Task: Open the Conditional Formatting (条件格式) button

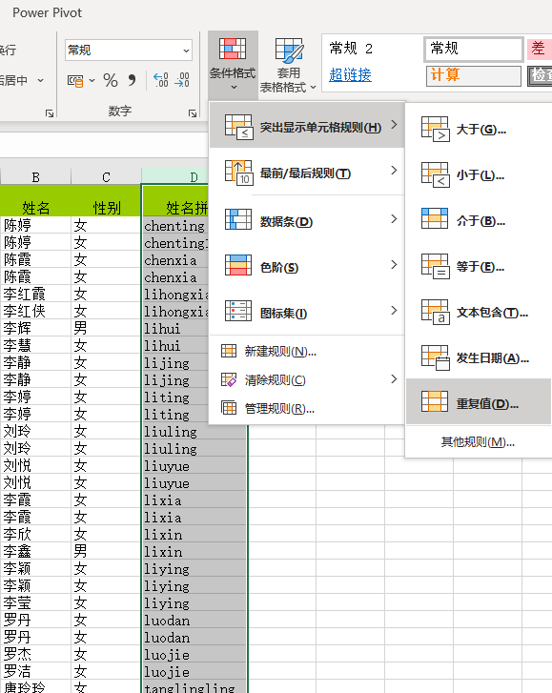Action: coord(233,65)
